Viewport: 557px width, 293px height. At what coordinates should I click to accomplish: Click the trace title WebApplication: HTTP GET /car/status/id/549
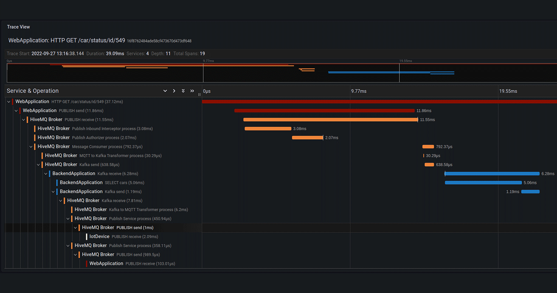click(67, 40)
